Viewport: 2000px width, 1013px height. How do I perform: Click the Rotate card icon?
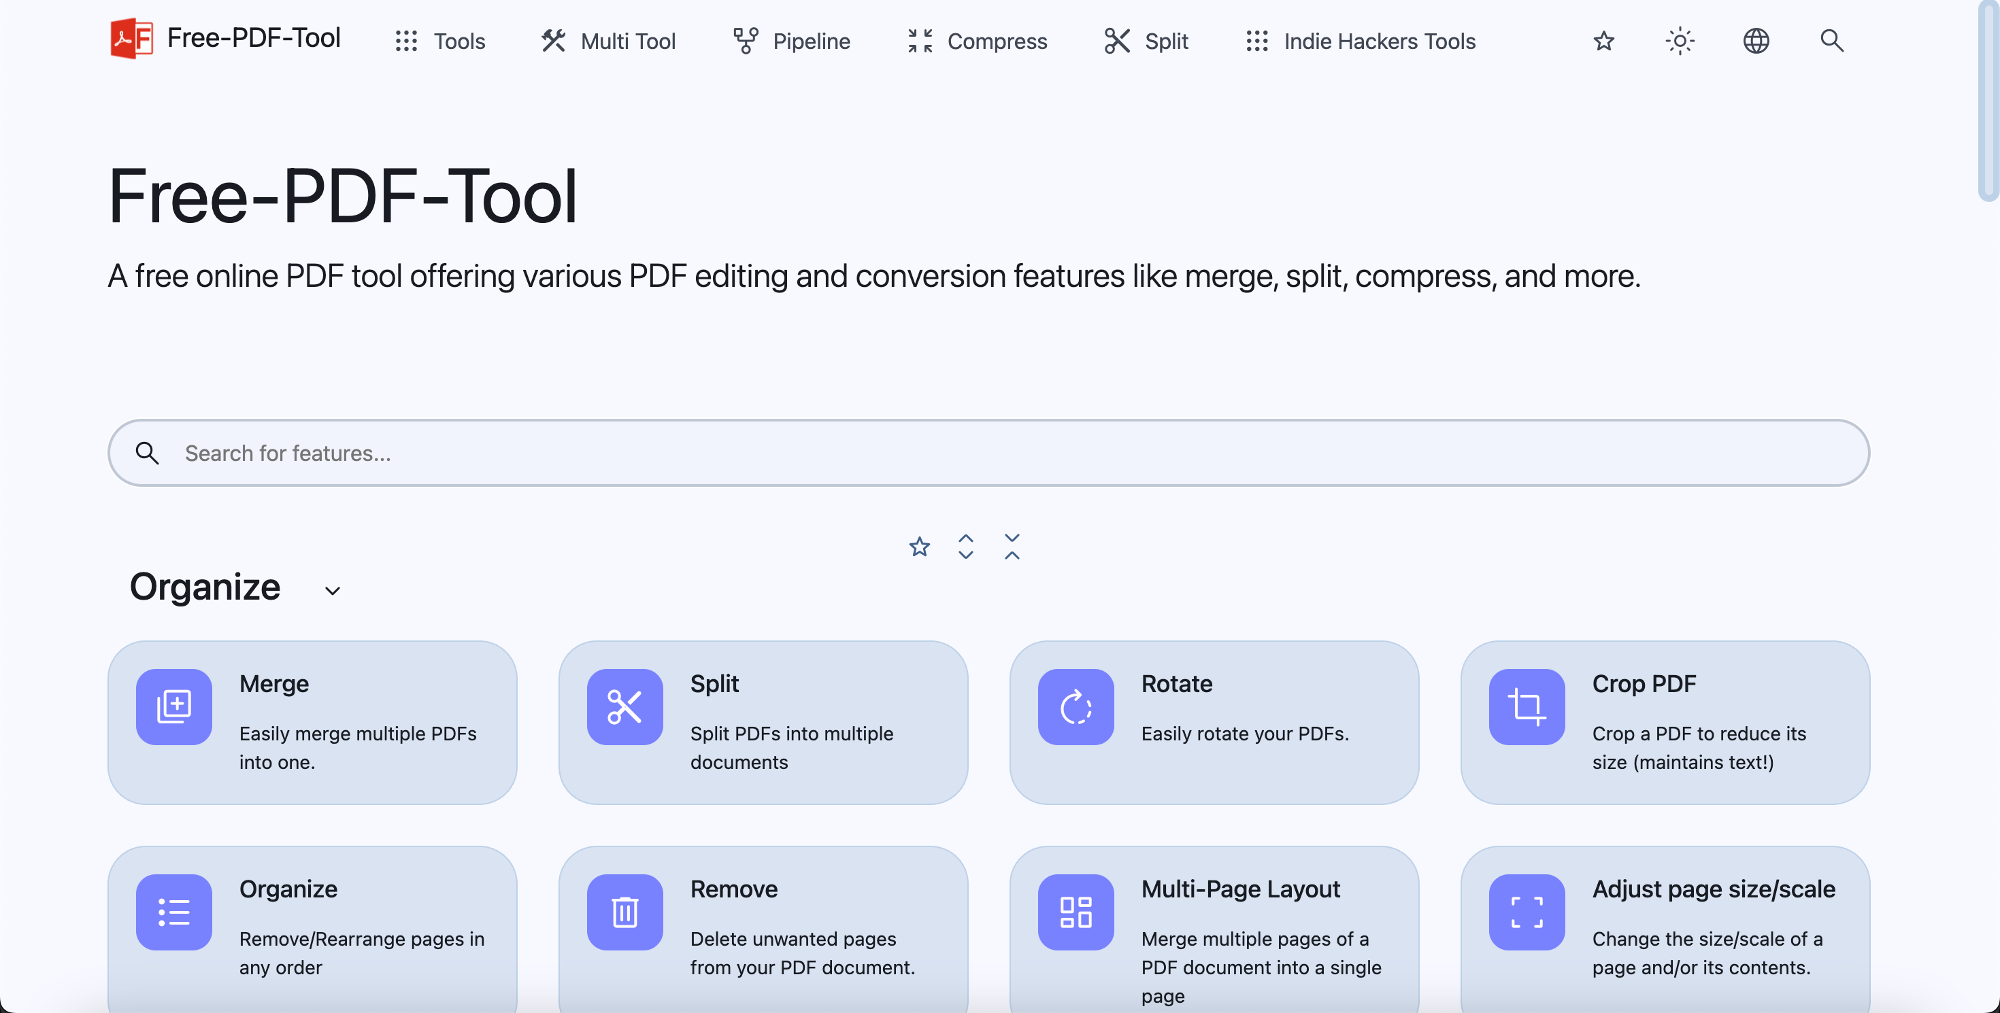pyautogui.click(x=1076, y=706)
